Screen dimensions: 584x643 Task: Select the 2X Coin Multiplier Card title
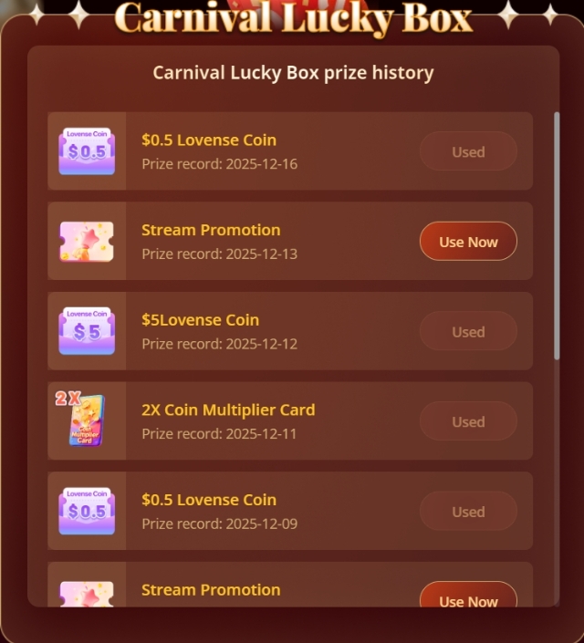click(x=228, y=410)
